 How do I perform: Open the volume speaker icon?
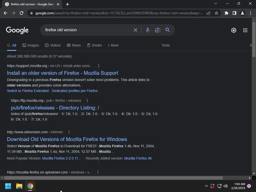225,186
